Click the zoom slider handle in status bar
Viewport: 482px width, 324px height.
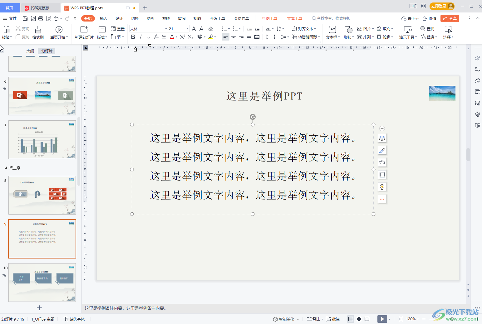(452, 319)
